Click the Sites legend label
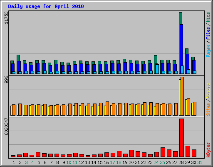Screen dimensions: 213x167 pos(208,109)
